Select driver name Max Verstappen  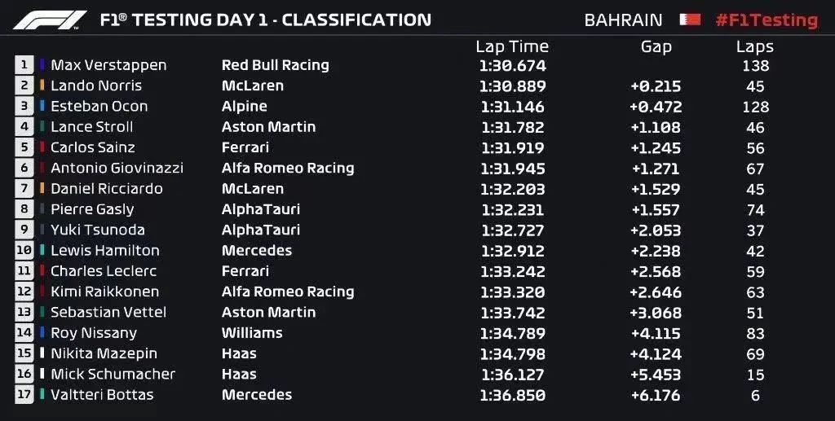point(108,65)
